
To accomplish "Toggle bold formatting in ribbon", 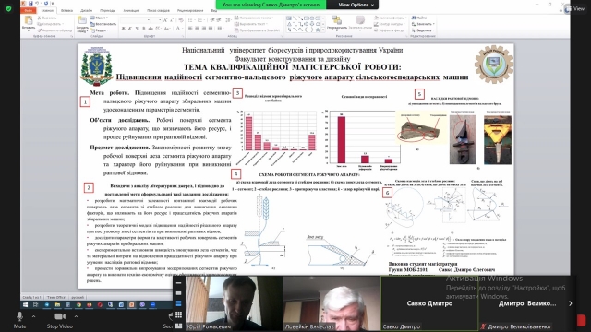I will tap(123, 29).
